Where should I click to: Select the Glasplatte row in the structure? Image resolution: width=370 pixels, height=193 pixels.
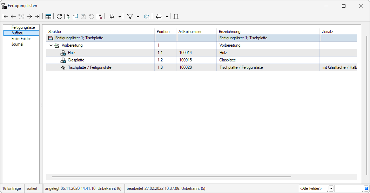coord(76,60)
